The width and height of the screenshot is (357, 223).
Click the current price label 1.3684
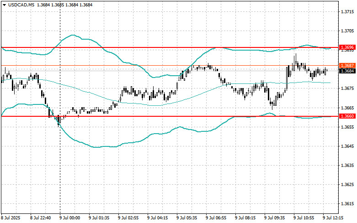(x=347, y=71)
